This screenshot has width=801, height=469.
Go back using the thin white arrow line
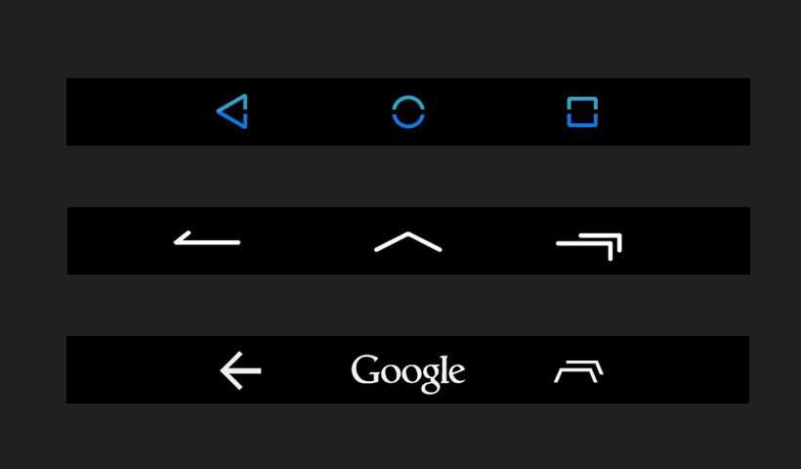pos(207,239)
